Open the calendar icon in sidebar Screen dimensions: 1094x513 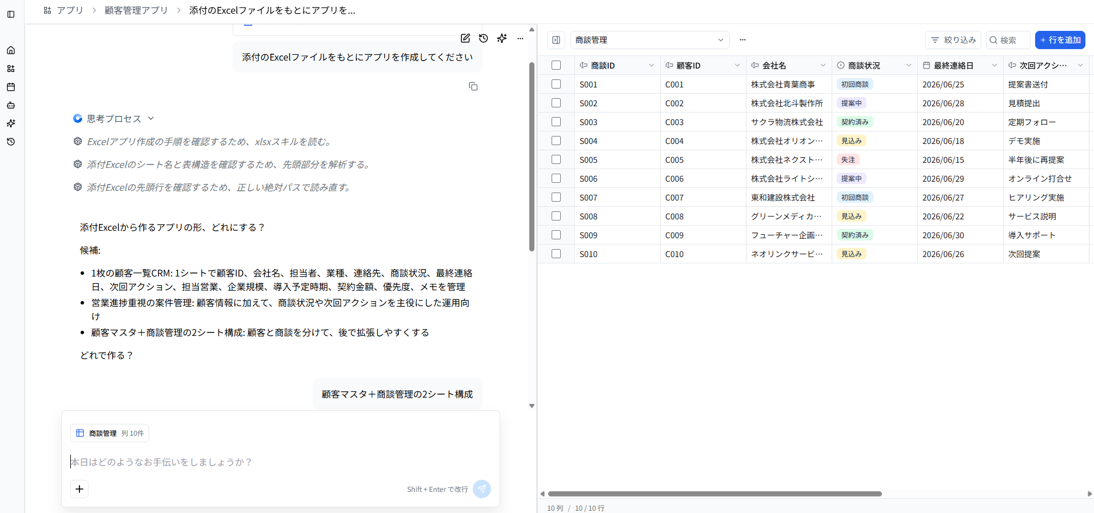pyautogui.click(x=11, y=87)
